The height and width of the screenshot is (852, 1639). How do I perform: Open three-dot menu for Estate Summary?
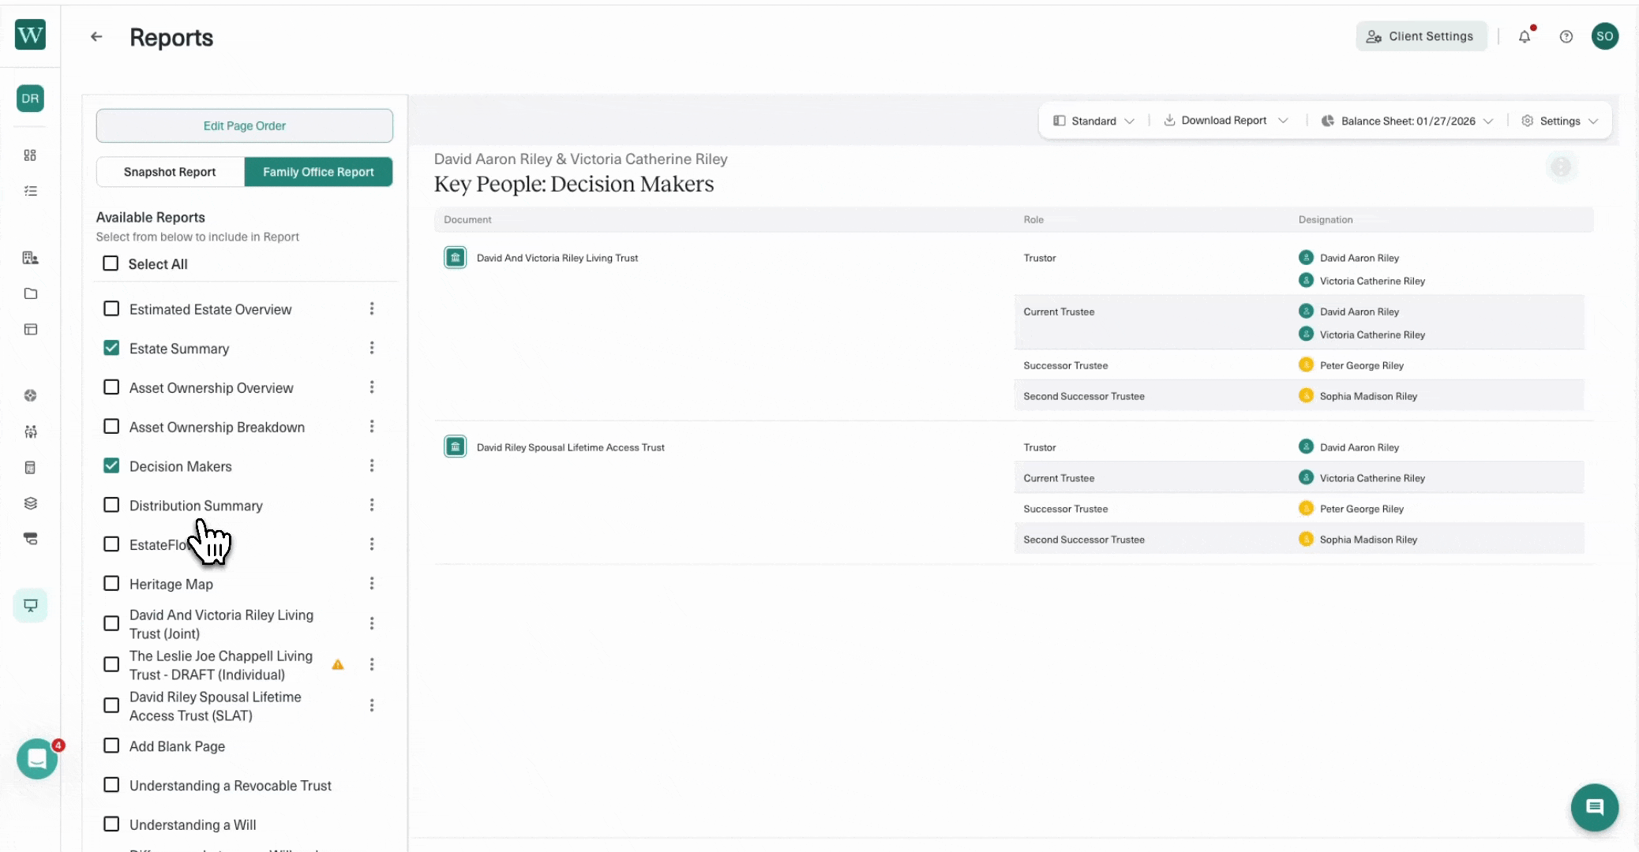371,348
